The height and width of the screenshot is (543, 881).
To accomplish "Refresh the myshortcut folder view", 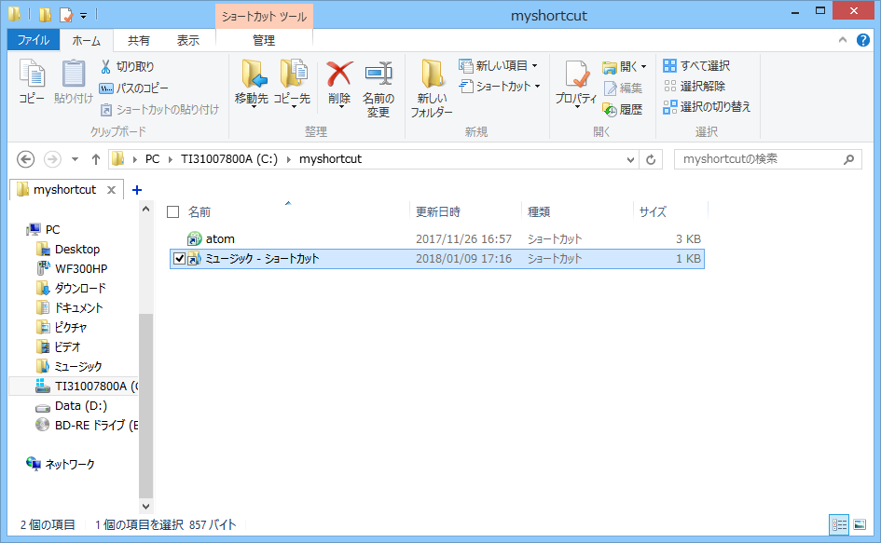I will (651, 159).
